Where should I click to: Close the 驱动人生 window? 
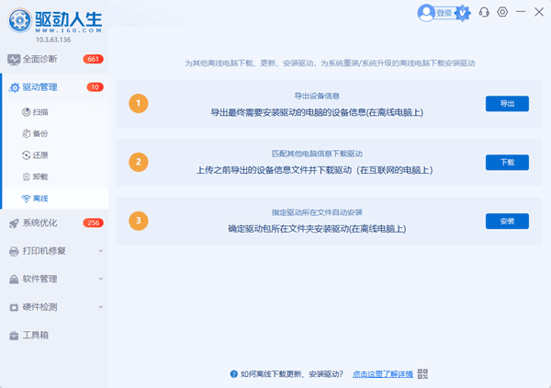click(539, 12)
